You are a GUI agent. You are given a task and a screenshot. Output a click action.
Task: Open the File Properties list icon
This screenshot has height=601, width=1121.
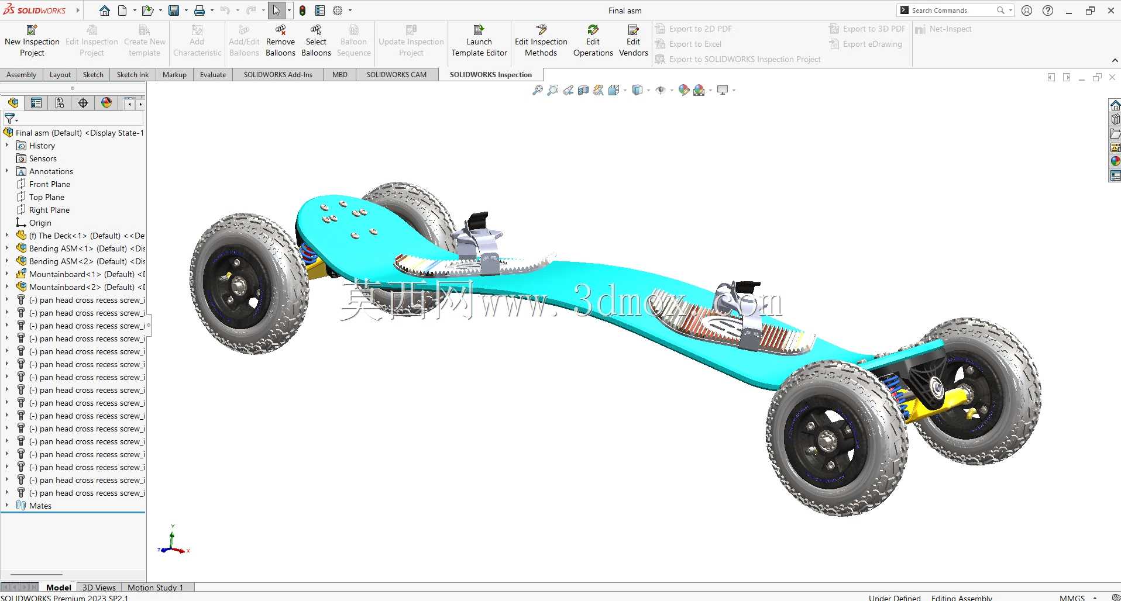click(x=320, y=11)
